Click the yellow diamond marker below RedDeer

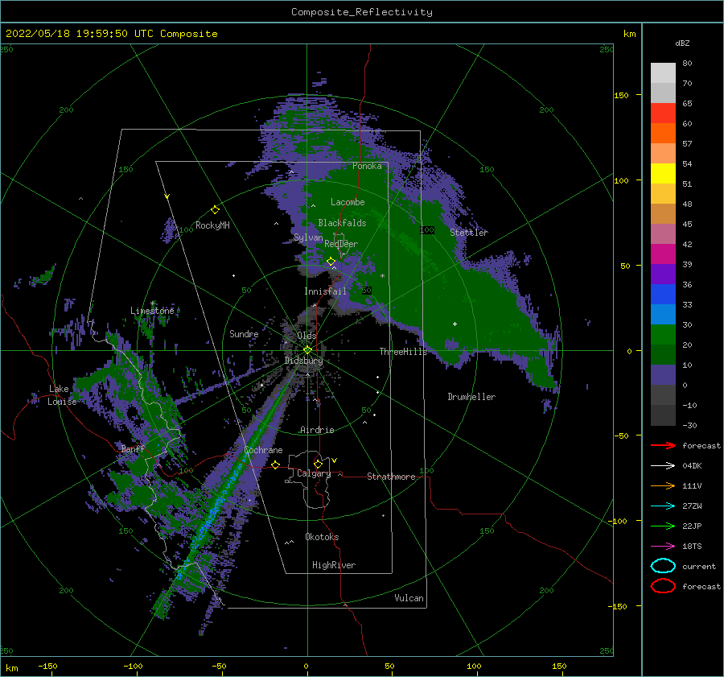(331, 262)
